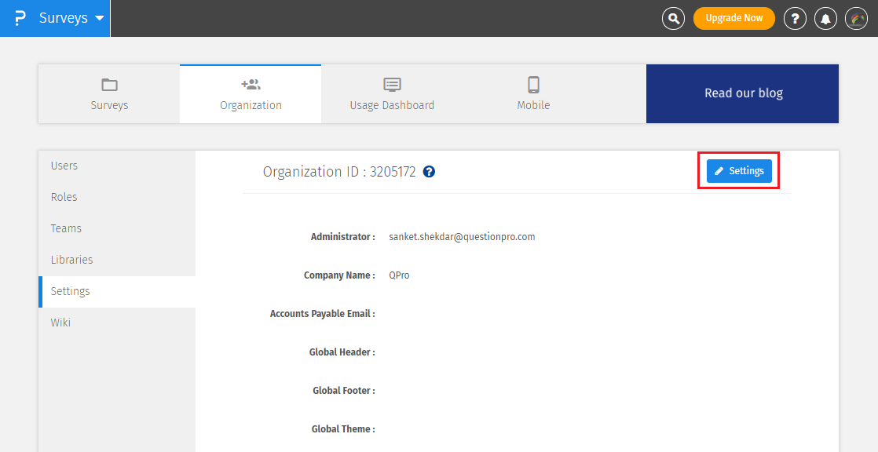878x452 pixels.
Task: Switch to the Surveys tab
Action: 109,94
